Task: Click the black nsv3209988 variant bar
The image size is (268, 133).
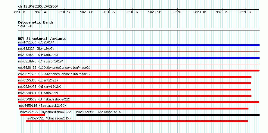Action: click(x=168, y=115)
